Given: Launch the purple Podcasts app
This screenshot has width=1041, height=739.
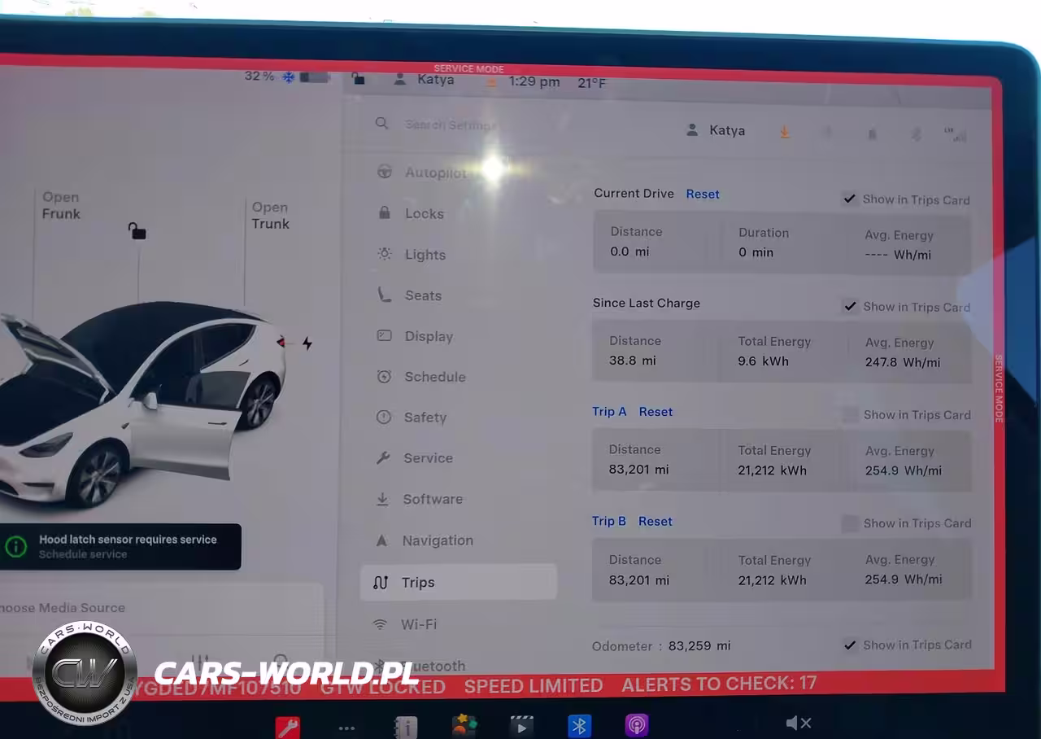Looking at the screenshot, I should 637,724.
